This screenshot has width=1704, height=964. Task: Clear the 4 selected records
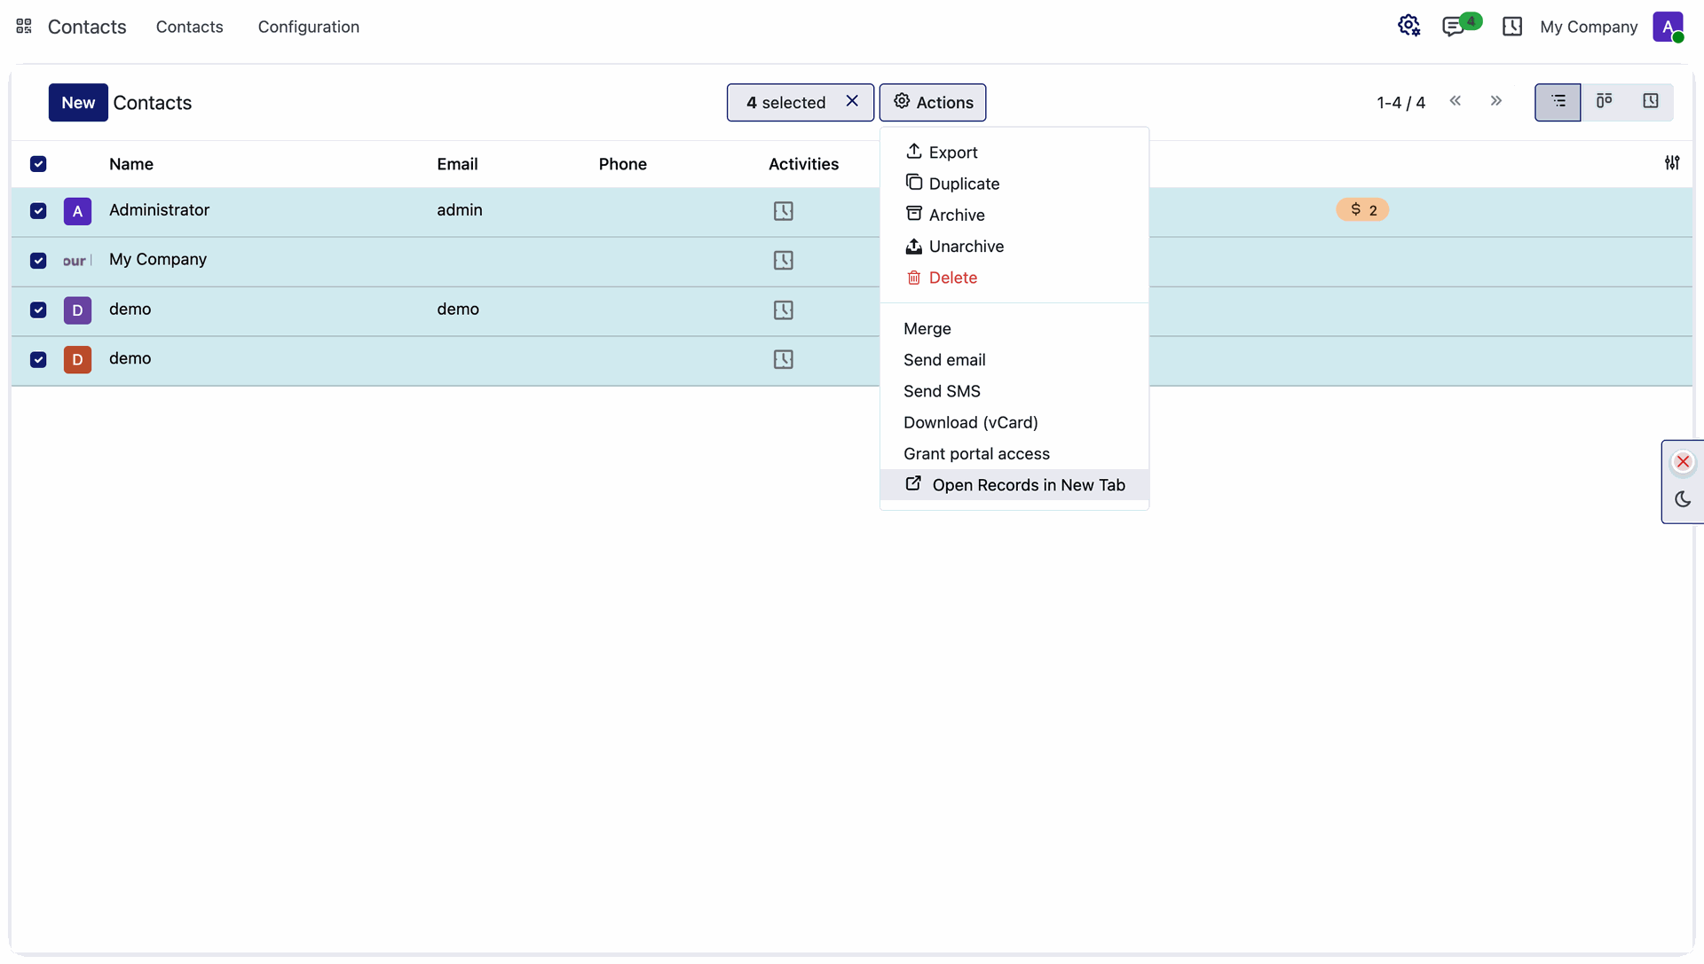[x=852, y=101]
